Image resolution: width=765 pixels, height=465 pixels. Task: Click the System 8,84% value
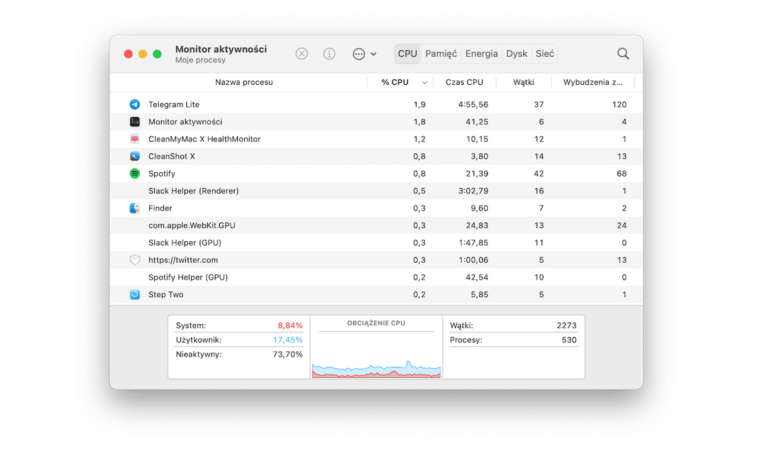(x=290, y=325)
